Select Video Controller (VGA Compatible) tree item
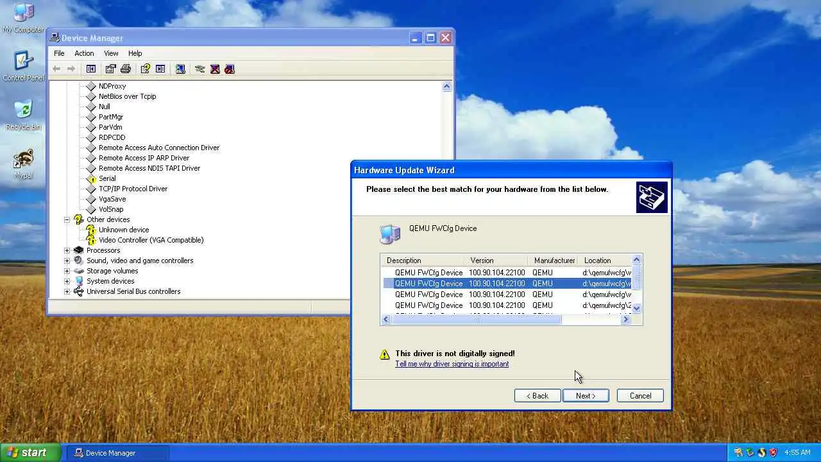821x462 pixels. click(151, 240)
